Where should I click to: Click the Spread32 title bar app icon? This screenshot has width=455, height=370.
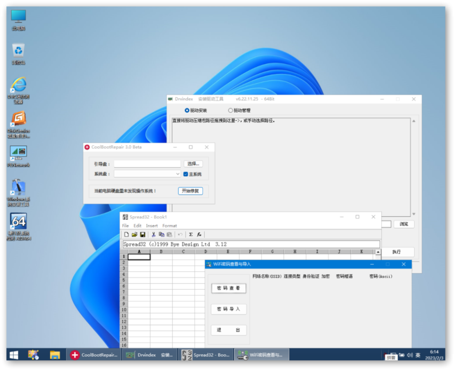(125, 217)
